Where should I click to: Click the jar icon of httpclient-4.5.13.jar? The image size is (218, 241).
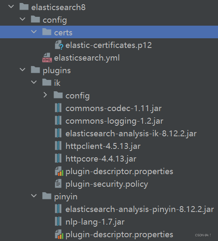58,146
